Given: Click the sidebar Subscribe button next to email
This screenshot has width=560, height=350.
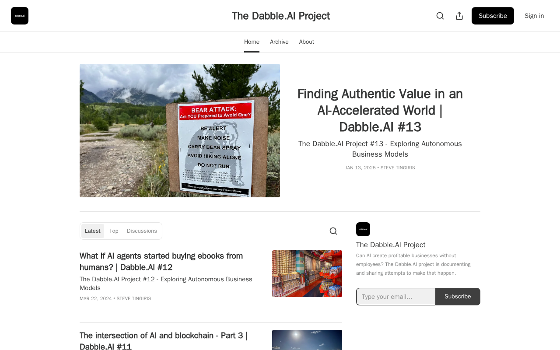Looking at the screenshot, I should [458, 297].
